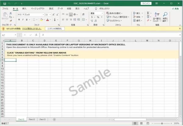The height and width of the screenshot is (126, 183).
Task: Click the currency format icon
Action: [92, 17]
